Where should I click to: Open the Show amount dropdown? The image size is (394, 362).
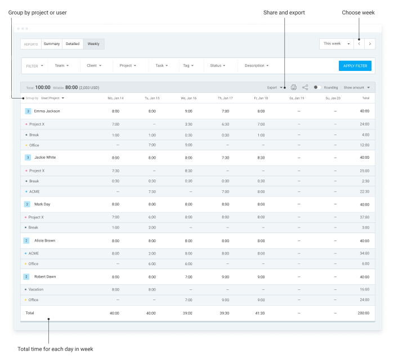(357, 87)
